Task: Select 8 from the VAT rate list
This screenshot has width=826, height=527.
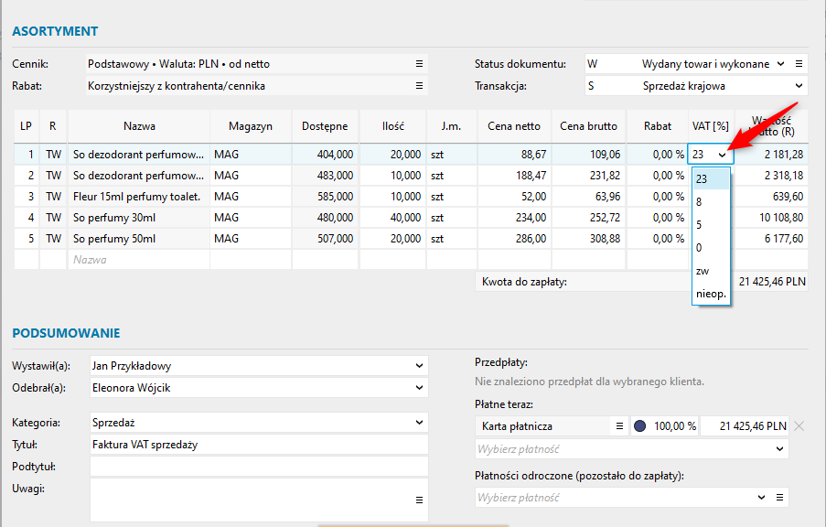Action: [x=700, y=201]
